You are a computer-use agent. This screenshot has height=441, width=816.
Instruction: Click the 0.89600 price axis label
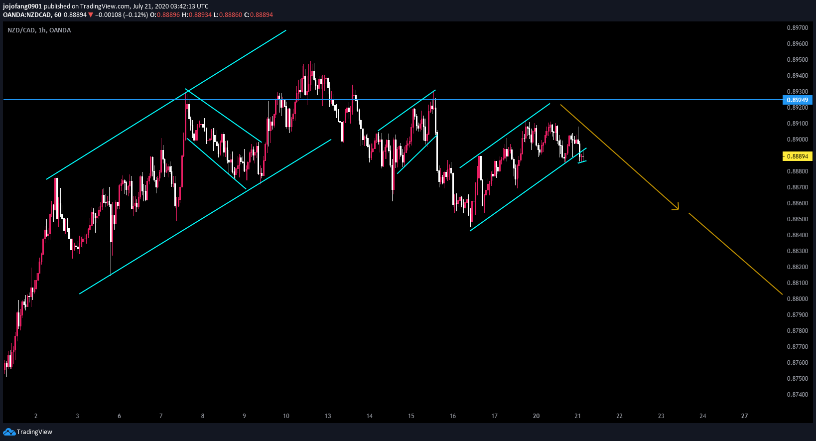tap(797, 44)
